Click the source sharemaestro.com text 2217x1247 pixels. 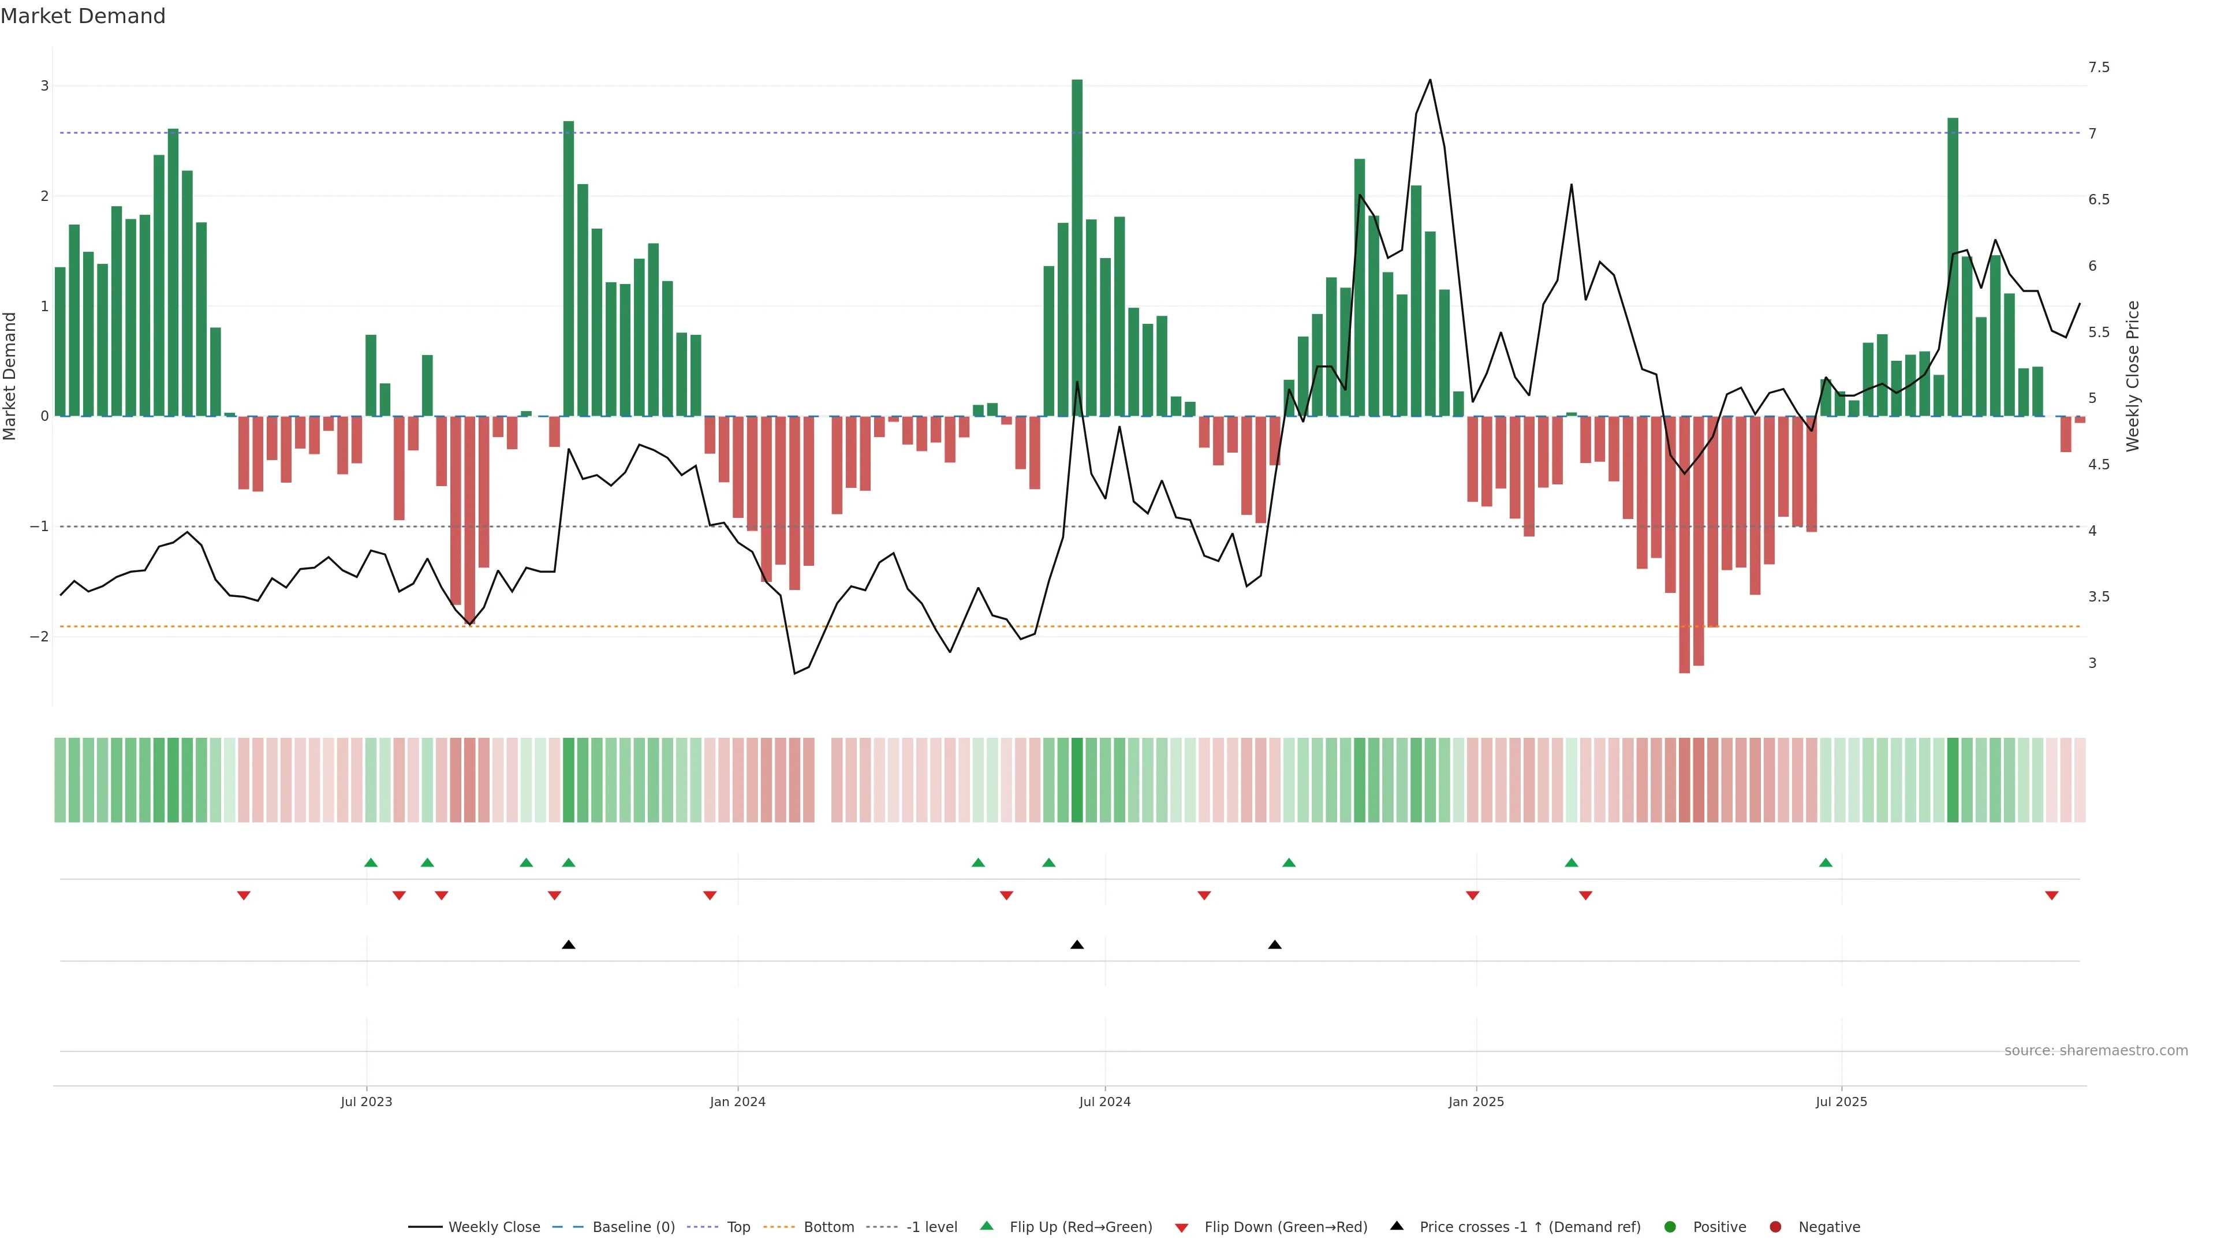point(2096,1050)
